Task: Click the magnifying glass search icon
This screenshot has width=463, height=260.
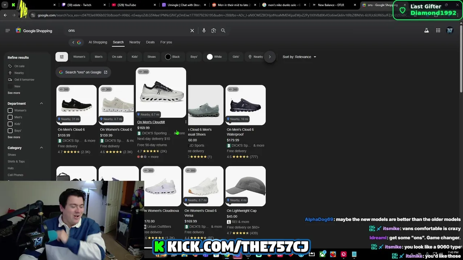Action: pyautogui.click(x=223, y=31)
